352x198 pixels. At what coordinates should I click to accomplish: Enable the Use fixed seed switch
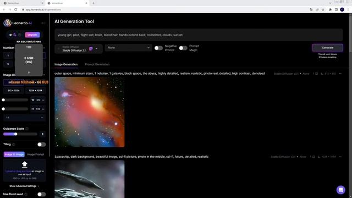pos(42,194)
